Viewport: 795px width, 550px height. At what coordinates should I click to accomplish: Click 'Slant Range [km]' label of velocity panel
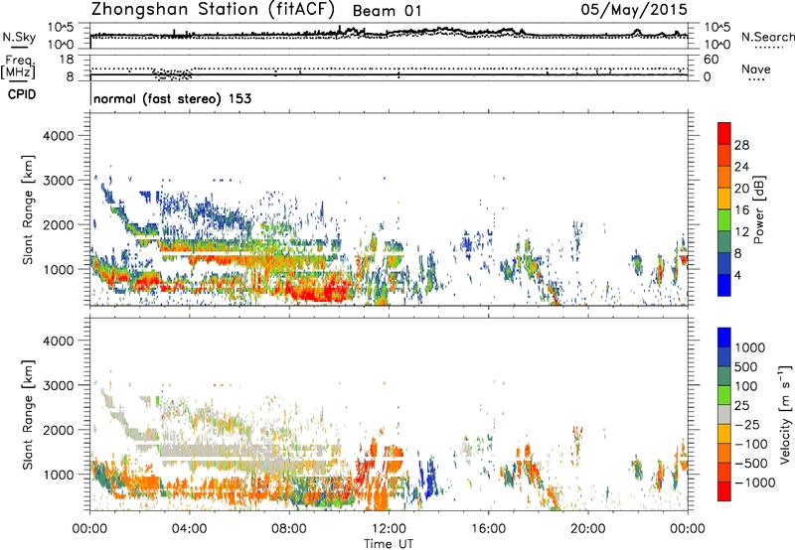click(x=28, y=414)
